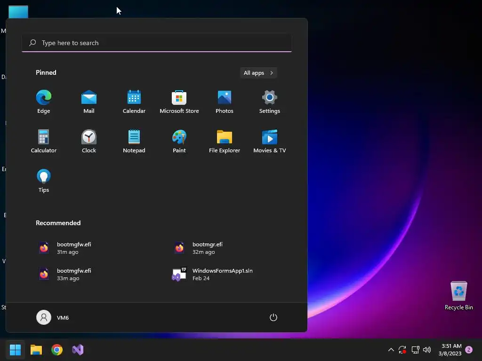
Task: Launch Google Chrome from the taskbar
Action: click(57, 350)
